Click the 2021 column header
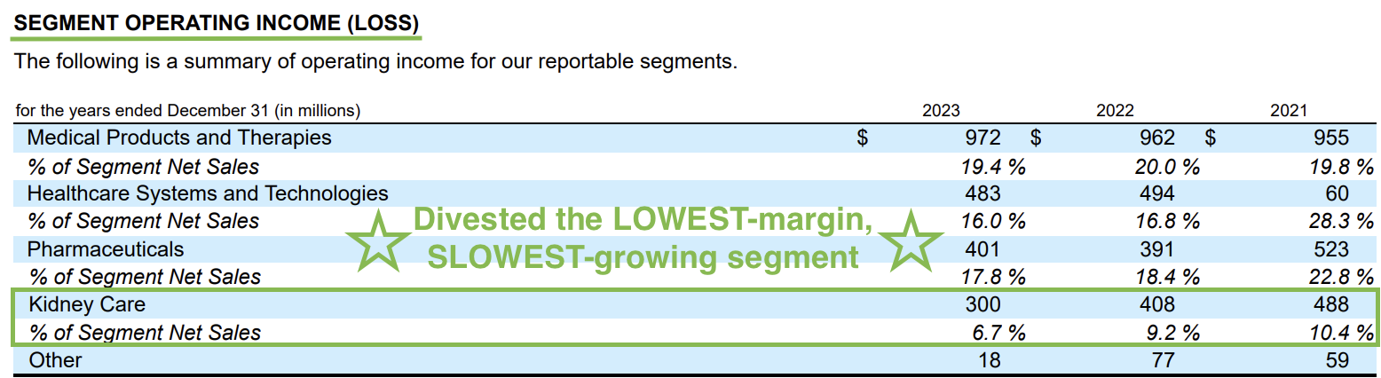 [1289, 111]
